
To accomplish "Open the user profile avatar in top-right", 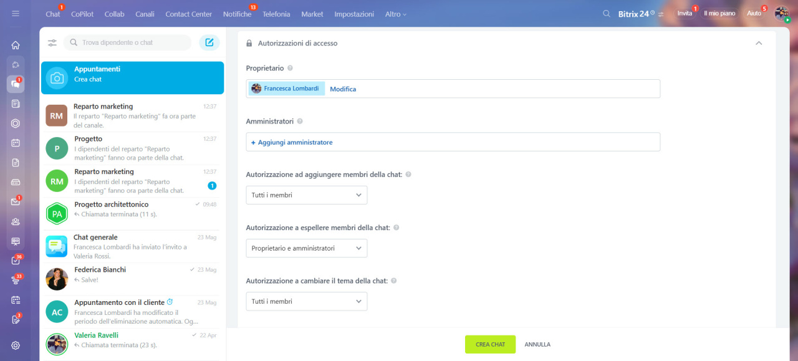I will coord(782,14).
